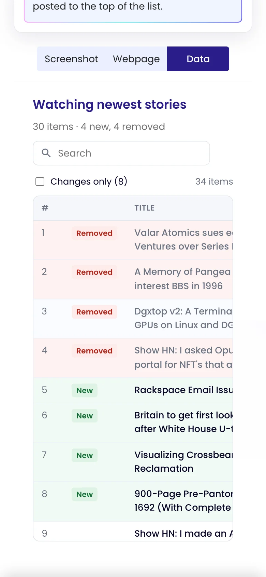Image resolution: width=266 pixels, height=577 pixels.
Task: Switch to the Webpage tab
Action: pos(136,59)
